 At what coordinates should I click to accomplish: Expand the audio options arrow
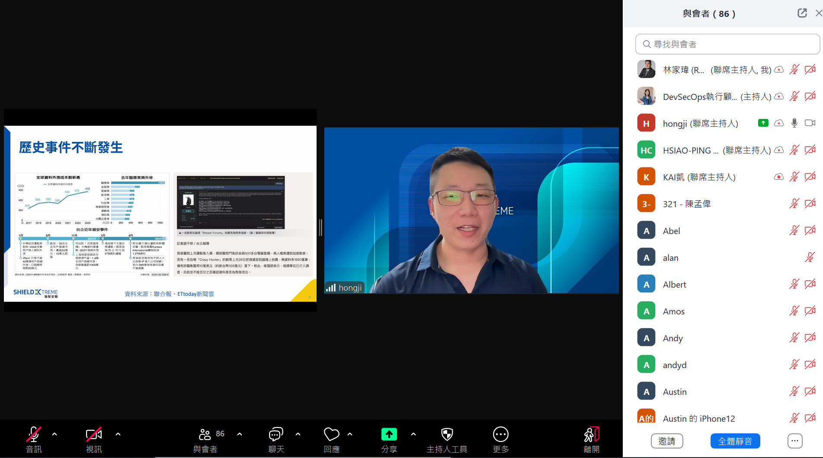(x=54, y=434)
